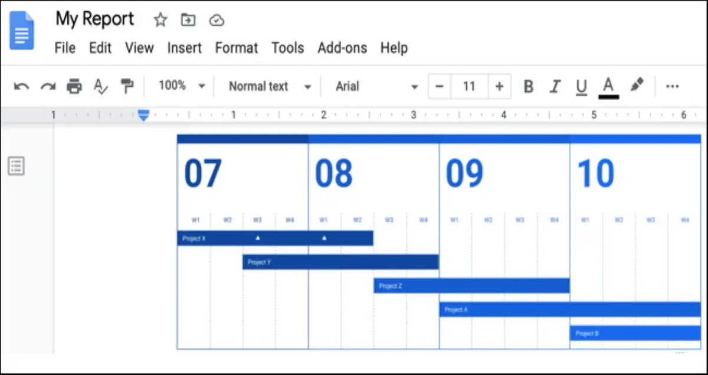Star the My Report document
The height and width of the screenshot is (375, 708).
coord(160,20)
